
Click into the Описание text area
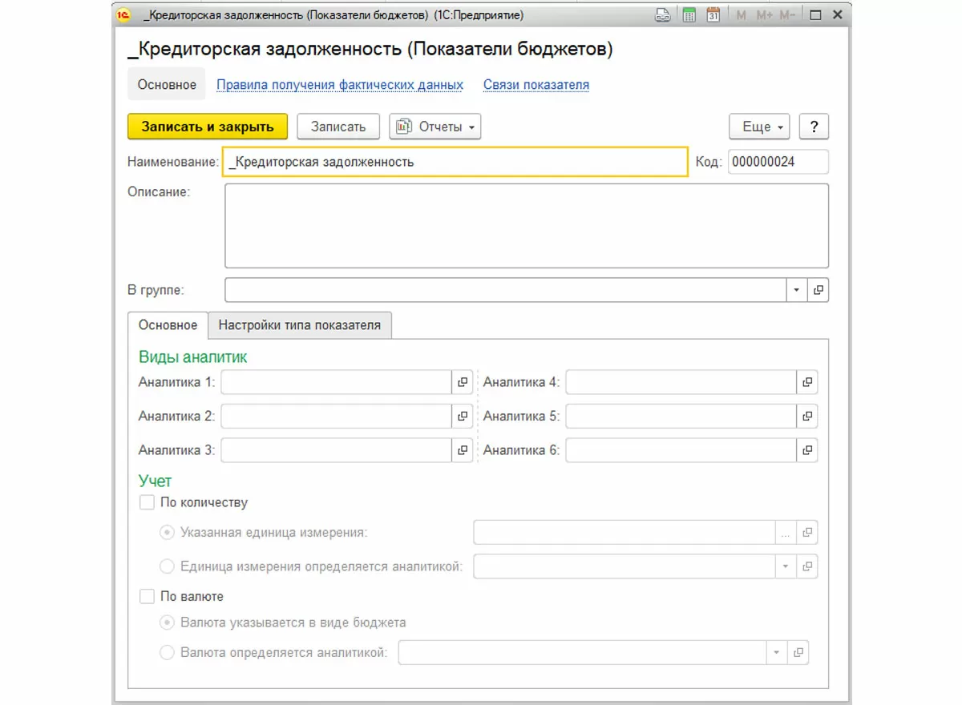(x=526, y=226)
